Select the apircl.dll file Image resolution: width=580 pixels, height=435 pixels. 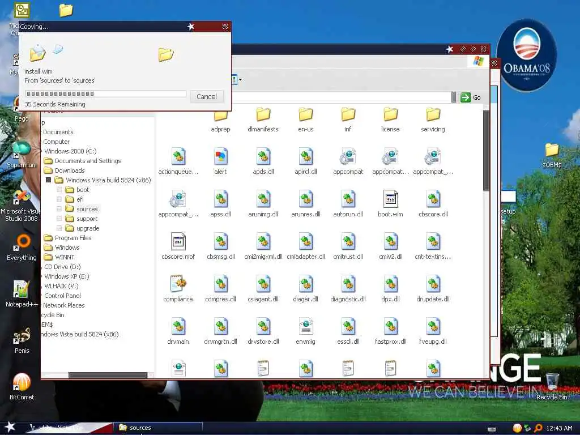[305, 161]
